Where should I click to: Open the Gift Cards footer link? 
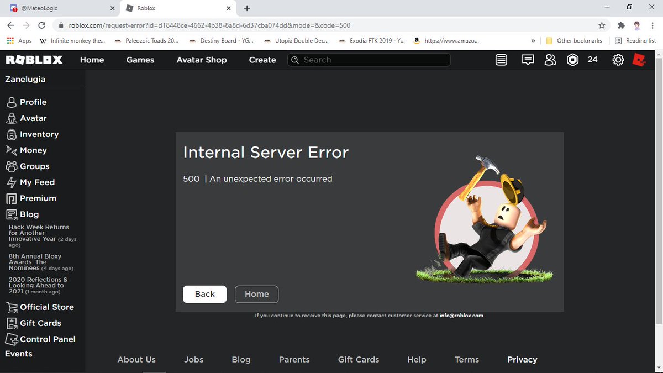pyautogui.click(x=359, y=359)
